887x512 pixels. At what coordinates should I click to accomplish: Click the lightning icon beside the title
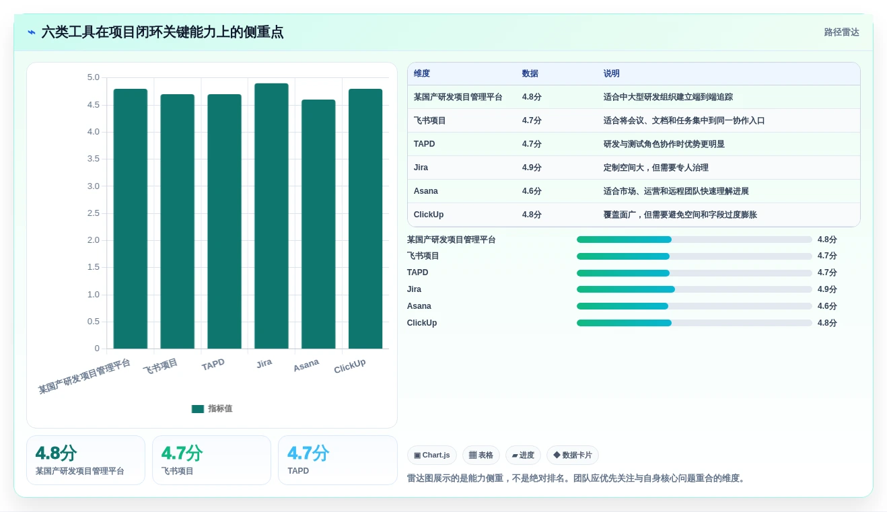pos(32,32)
